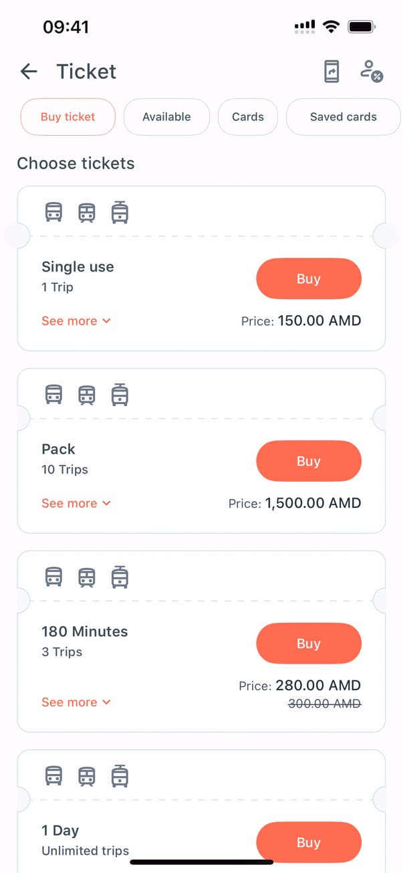403x873 pixels.
Task: Tap the bus icon on Single use ticket
Action: (53, 213)
